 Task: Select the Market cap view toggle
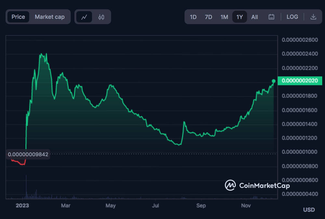pos(49,17)
